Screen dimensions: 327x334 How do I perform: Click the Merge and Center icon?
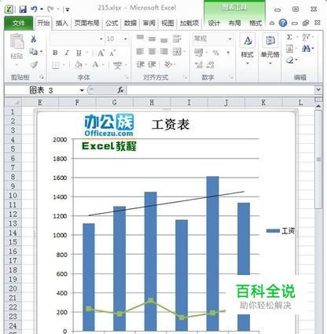click(x=178, y=52)
